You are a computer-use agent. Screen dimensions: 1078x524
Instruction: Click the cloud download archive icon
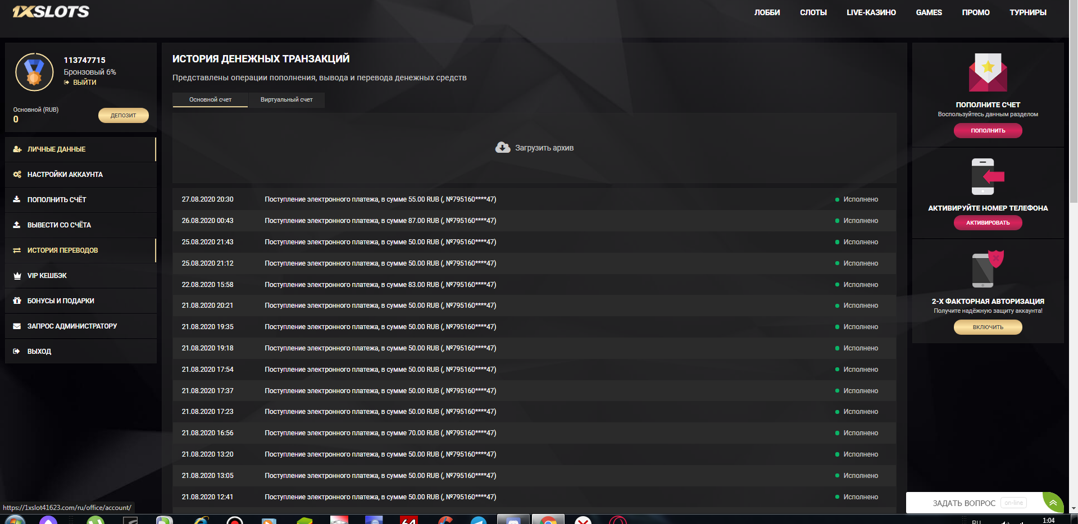[x=503, y=147]
